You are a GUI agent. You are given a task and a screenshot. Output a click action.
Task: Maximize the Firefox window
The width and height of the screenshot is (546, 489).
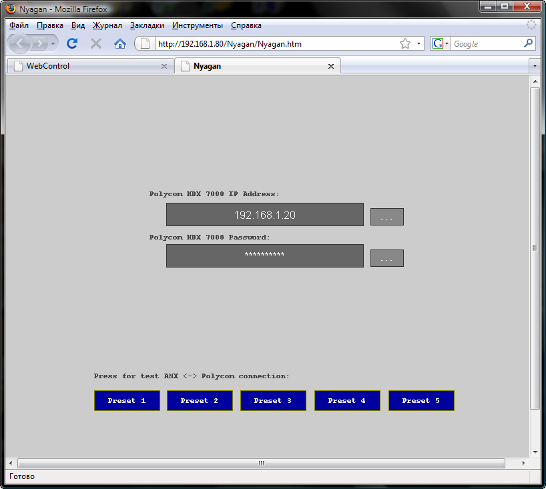click(x=504, y=6)
